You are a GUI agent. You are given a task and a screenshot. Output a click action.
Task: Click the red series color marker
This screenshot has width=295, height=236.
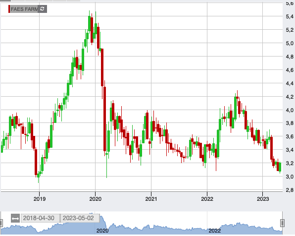click(9, 9)
